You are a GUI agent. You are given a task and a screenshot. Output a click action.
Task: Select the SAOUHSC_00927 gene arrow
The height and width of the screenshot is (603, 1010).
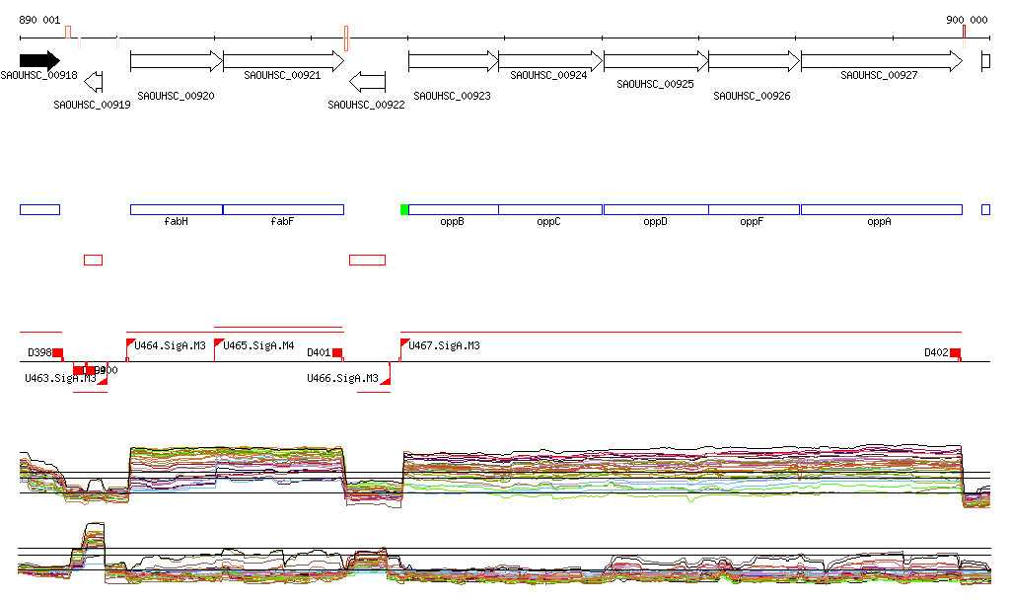pyautogui.click(x=882, y=61)
